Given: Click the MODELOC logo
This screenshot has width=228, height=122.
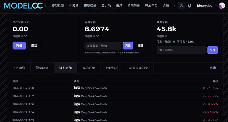Looking at the screenshot, I should click(23, 6).
